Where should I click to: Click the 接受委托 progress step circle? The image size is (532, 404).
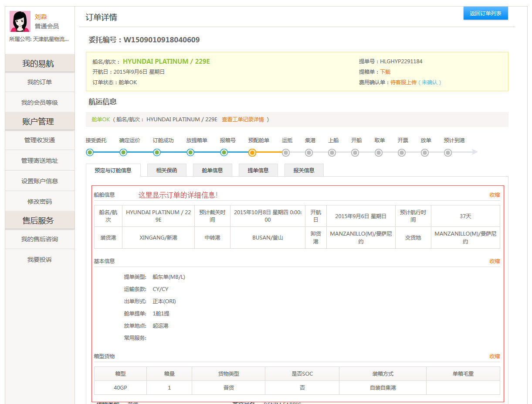(90, 152)
